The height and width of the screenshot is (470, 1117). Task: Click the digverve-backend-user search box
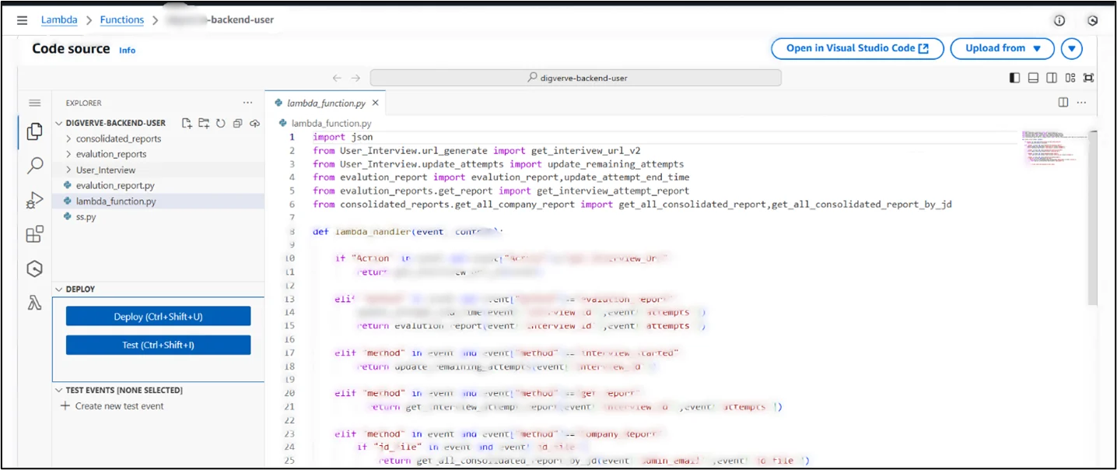pos(576,78)
